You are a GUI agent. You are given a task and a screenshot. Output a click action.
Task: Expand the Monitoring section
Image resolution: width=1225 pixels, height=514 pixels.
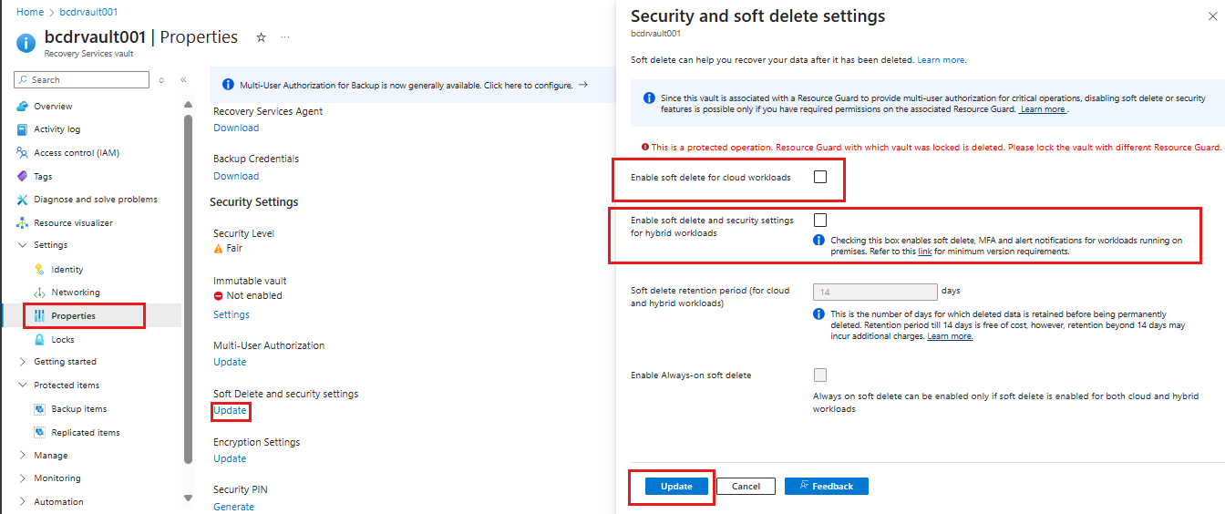23,478
